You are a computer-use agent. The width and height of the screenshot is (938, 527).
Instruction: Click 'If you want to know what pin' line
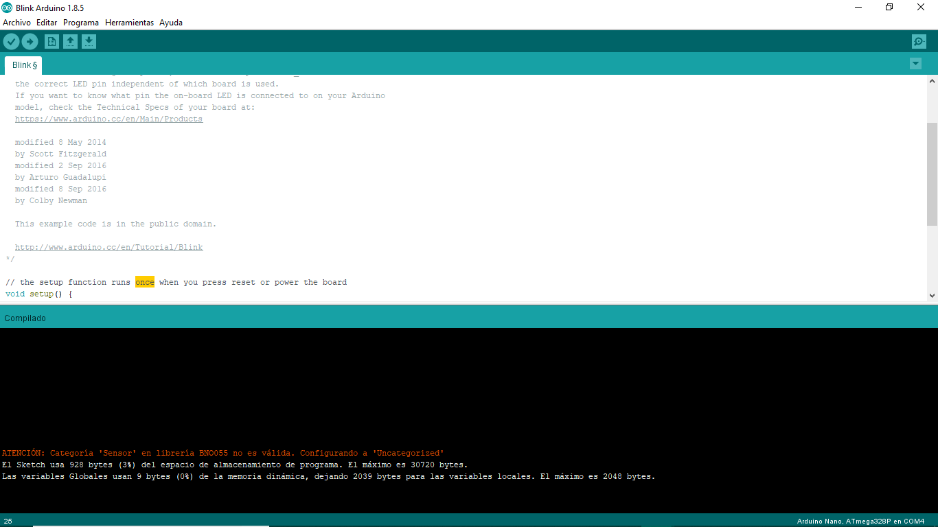[200, 96]
